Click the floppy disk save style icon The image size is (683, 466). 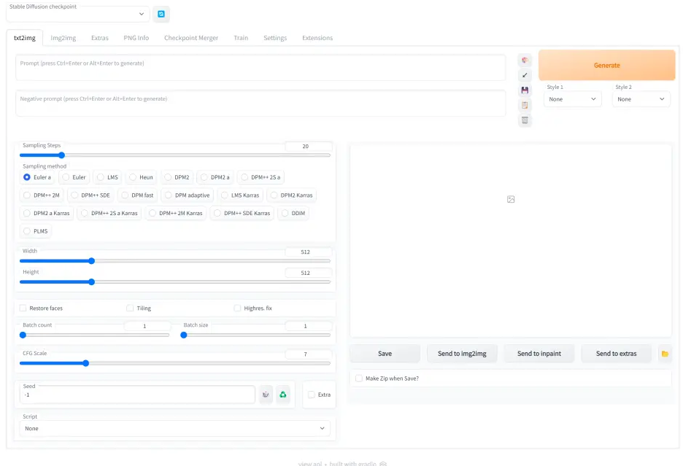pos(525,90)
